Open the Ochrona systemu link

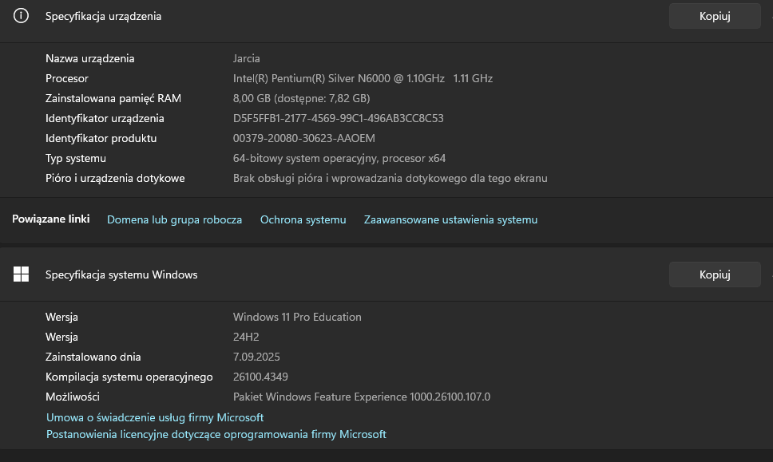(x=303, y=219)
